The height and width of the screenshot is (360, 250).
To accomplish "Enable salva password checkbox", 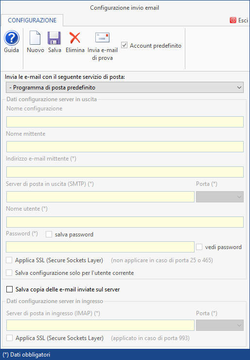I will click(x=49, y=234).
